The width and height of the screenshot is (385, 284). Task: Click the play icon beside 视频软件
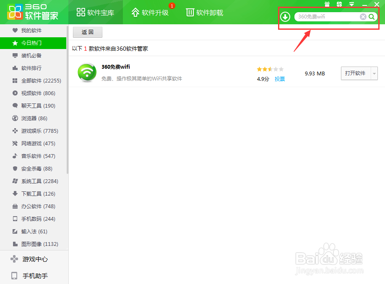point(15,93)
